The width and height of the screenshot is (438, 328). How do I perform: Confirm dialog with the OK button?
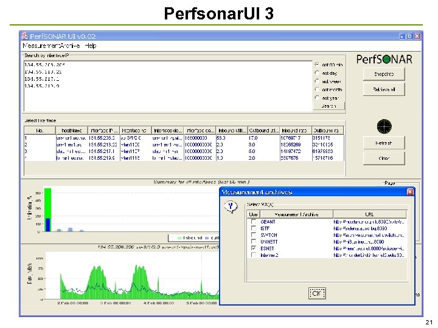317,293
